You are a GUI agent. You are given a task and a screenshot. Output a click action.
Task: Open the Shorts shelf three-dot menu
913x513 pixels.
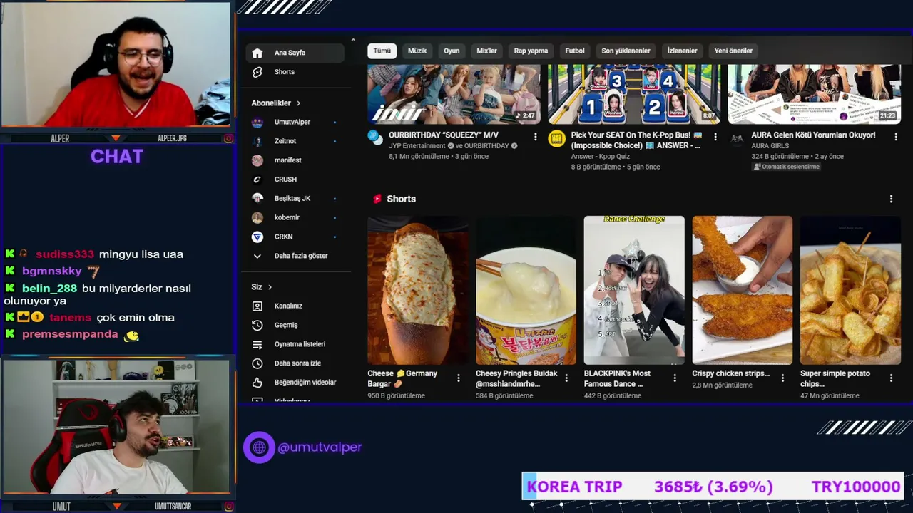[x=891, y=199]
